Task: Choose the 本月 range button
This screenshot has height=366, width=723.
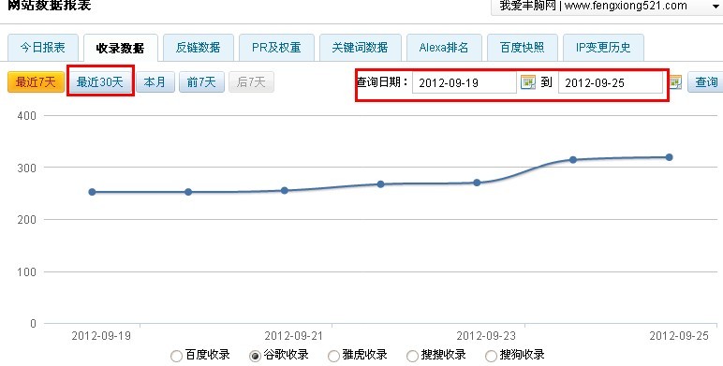Action: [155, 82]
